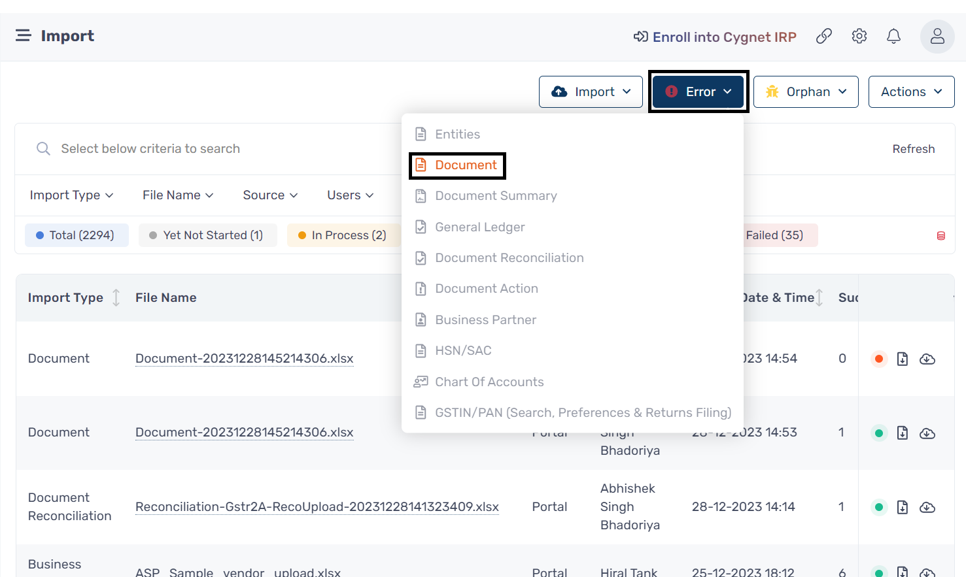
Task: Select Entities from Error menu
Action: [x=572, y=134]
